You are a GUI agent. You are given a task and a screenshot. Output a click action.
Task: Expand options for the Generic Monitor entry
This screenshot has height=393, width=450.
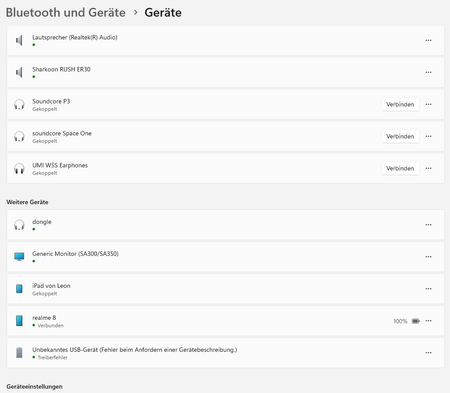428,256
